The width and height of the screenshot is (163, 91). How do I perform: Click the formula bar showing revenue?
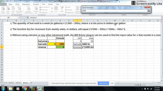click(95, 18)
